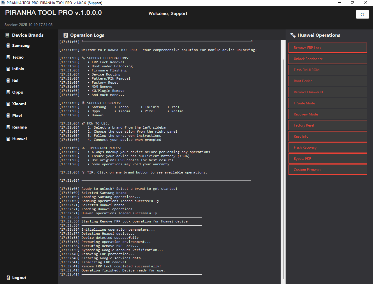The image size is (373, 284).
Task: Click the Huawei Operations wrench icon
Action: click(x=293, y=35)
